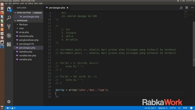Click the '1 UNSAVED' badge
The width and height of the screenshot is (195, 110).
[37, 13]
